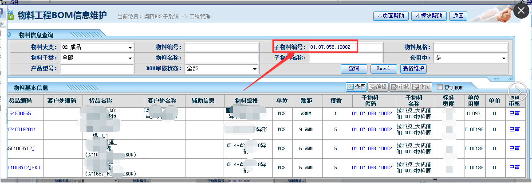Click round icon beside 物料信息查询 title

[x=9, y=34]
